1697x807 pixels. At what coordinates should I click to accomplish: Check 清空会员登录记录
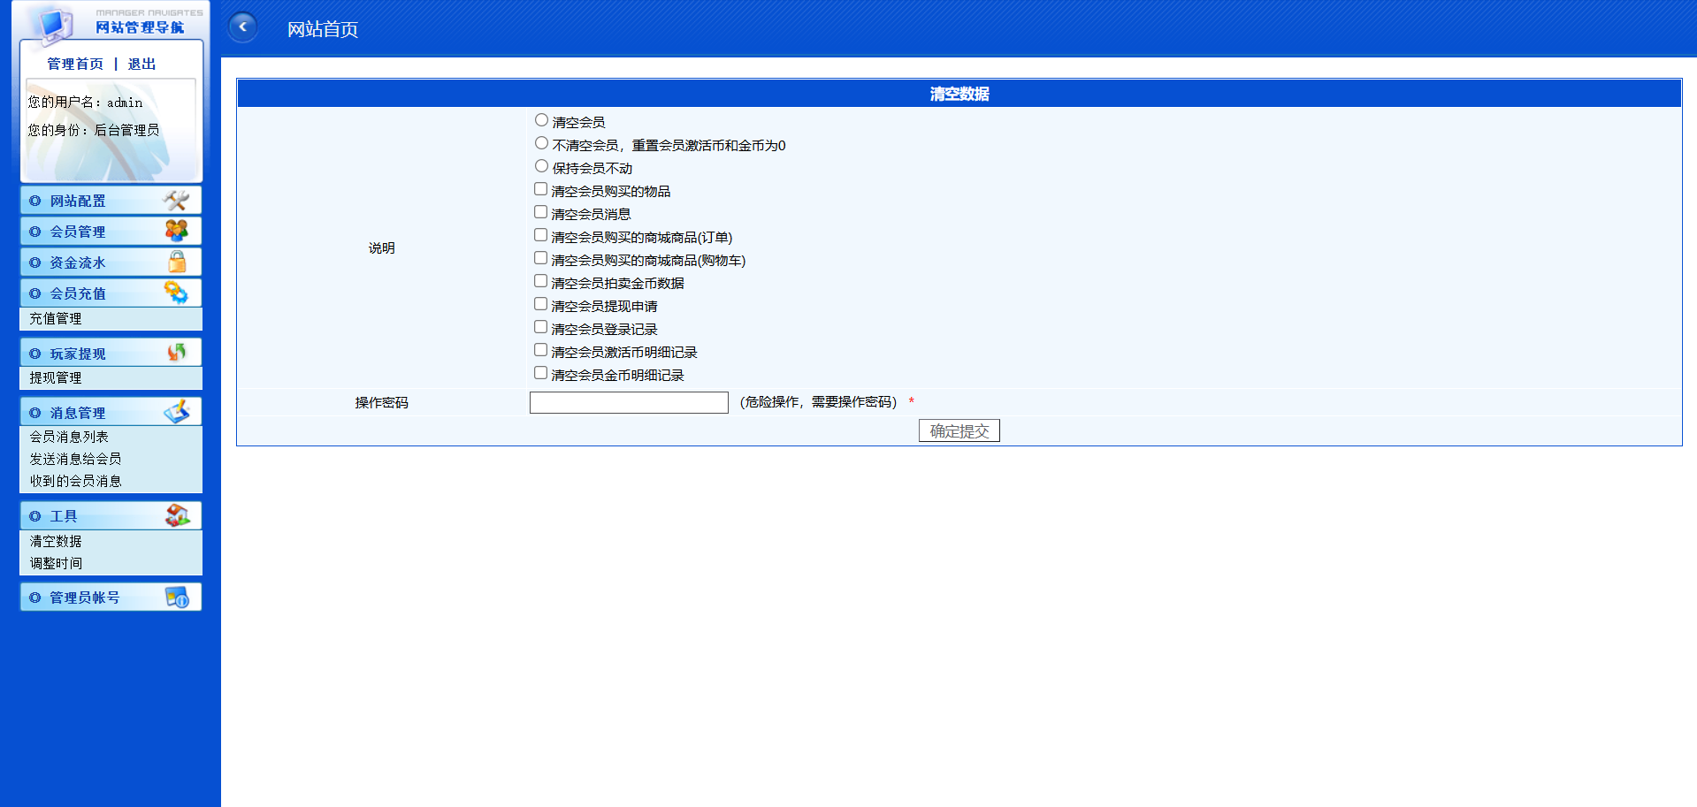point(540,327)
